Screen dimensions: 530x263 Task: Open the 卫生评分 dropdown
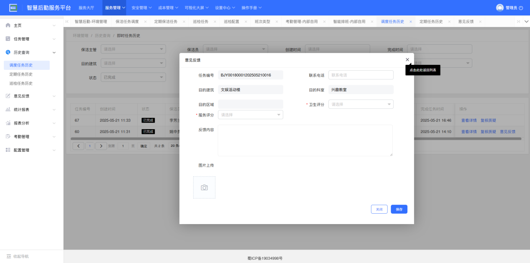tap(361, 104)
